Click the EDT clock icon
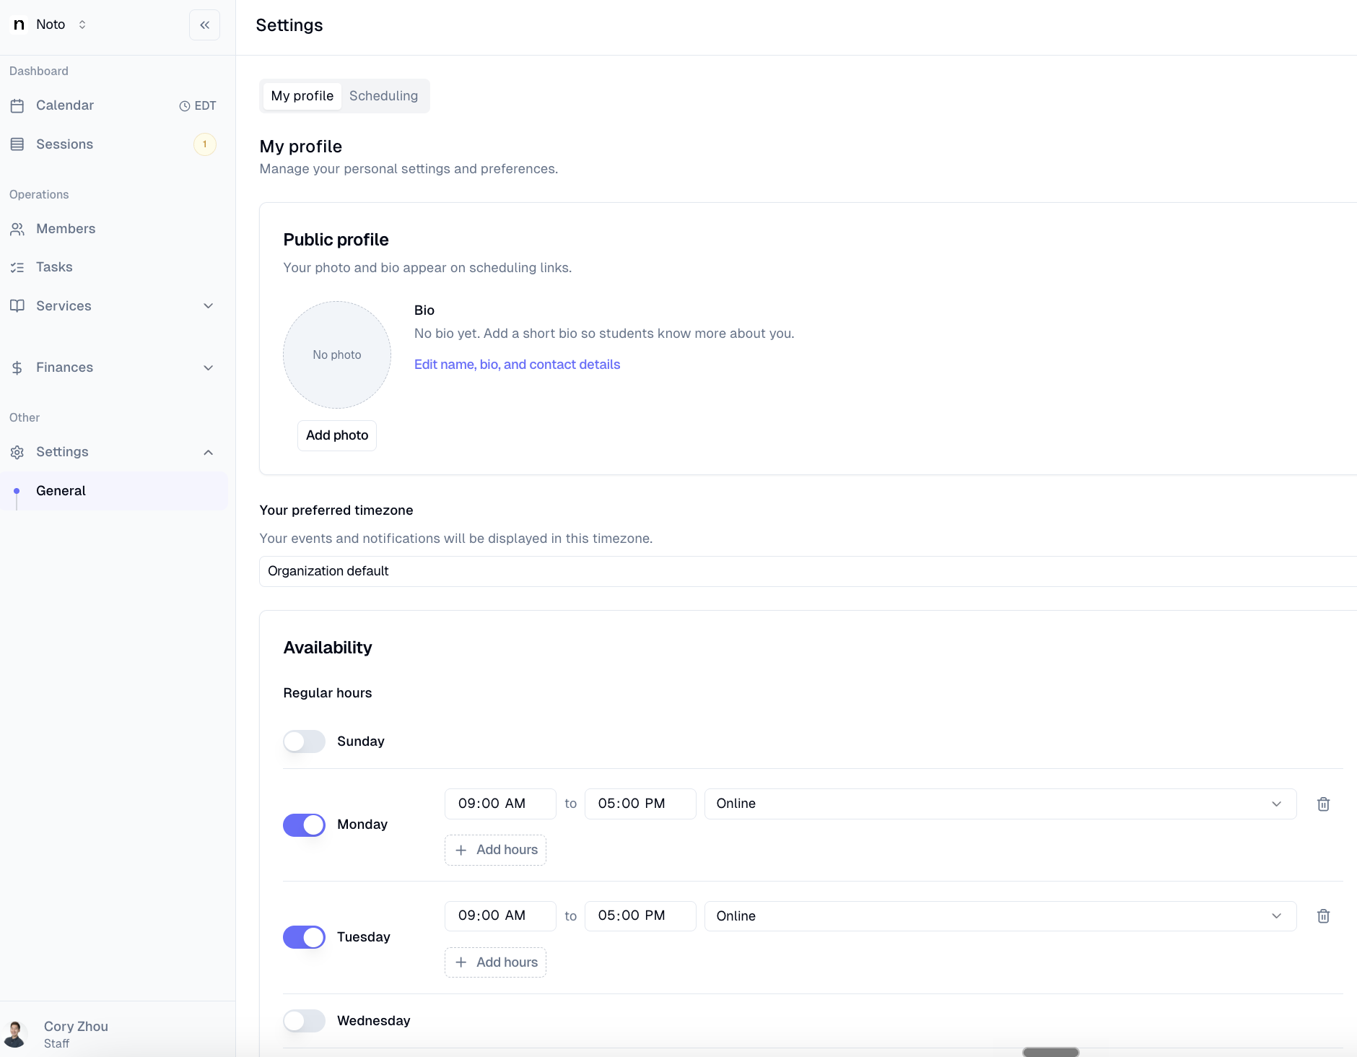Viewport: 1357px width, 1057px height. pos(185,106)
